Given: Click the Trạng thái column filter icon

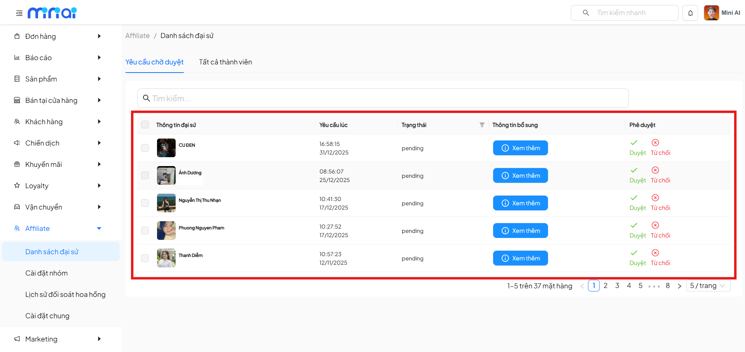Looking at the screenshot, I should click(x=482, y=125).
